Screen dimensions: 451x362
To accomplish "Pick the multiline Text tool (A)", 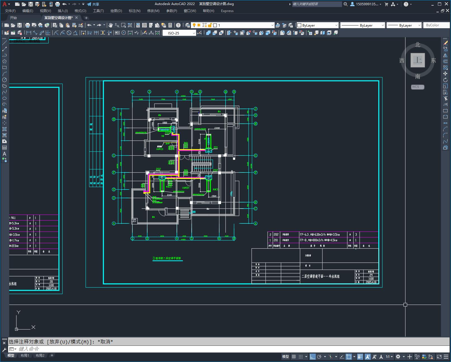I will click(x=4, y=154).
